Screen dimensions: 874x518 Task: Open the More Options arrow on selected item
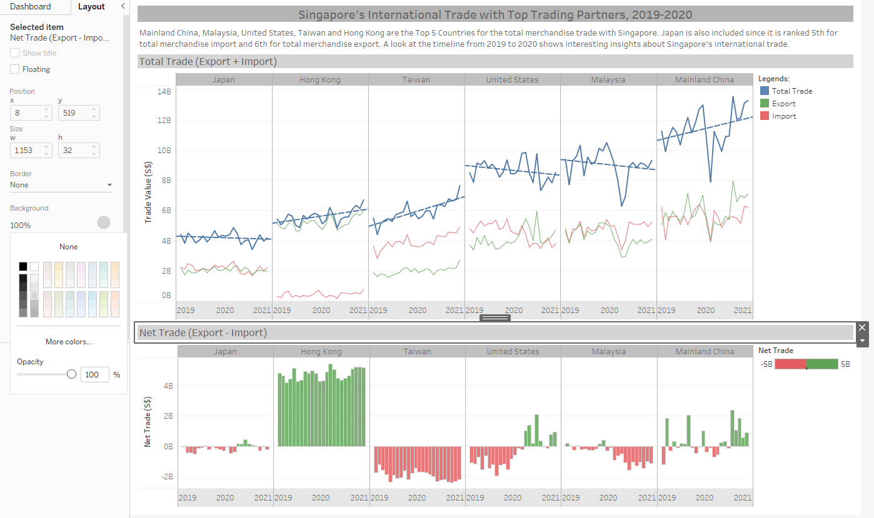(862, 341)
